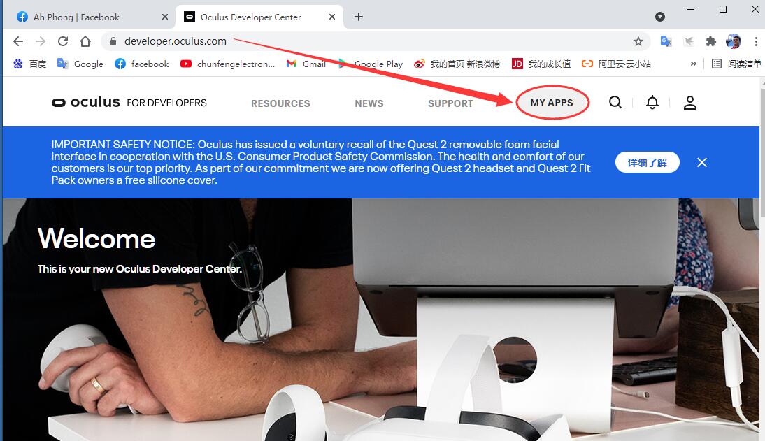Open the Chrome profile avatar
This screenshot has height=441, width=765.
coord(734,41)
